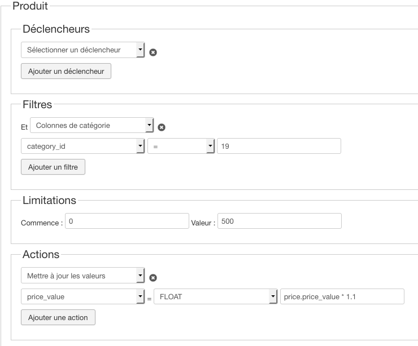Click 'Ajouter une action' button
The image size is (418, 346).
pyautogui.click(x=58, y=317)
